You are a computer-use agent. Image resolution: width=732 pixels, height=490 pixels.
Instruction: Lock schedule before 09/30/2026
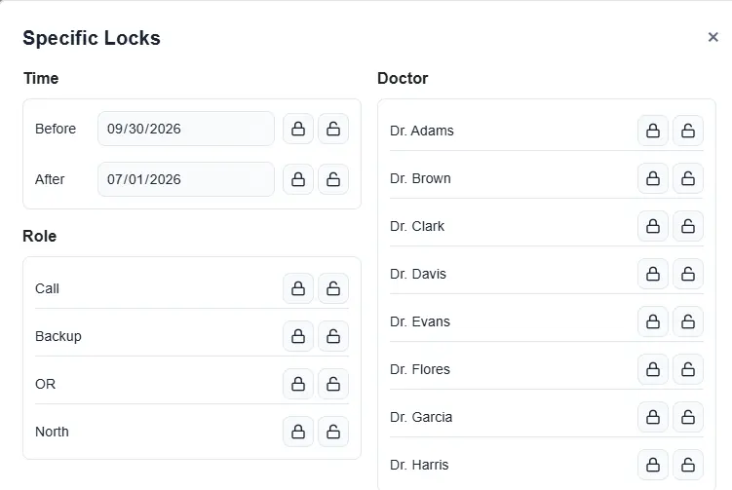[x=298, y=129]
